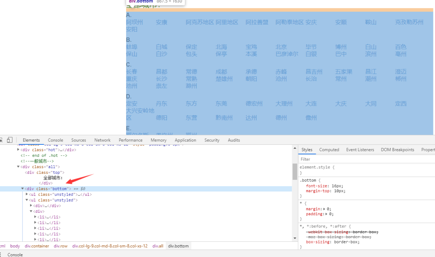Click the div.col-lg-9.col-md-8 breadcrumb
Viewport: 435px width, 257px height.
110,246
